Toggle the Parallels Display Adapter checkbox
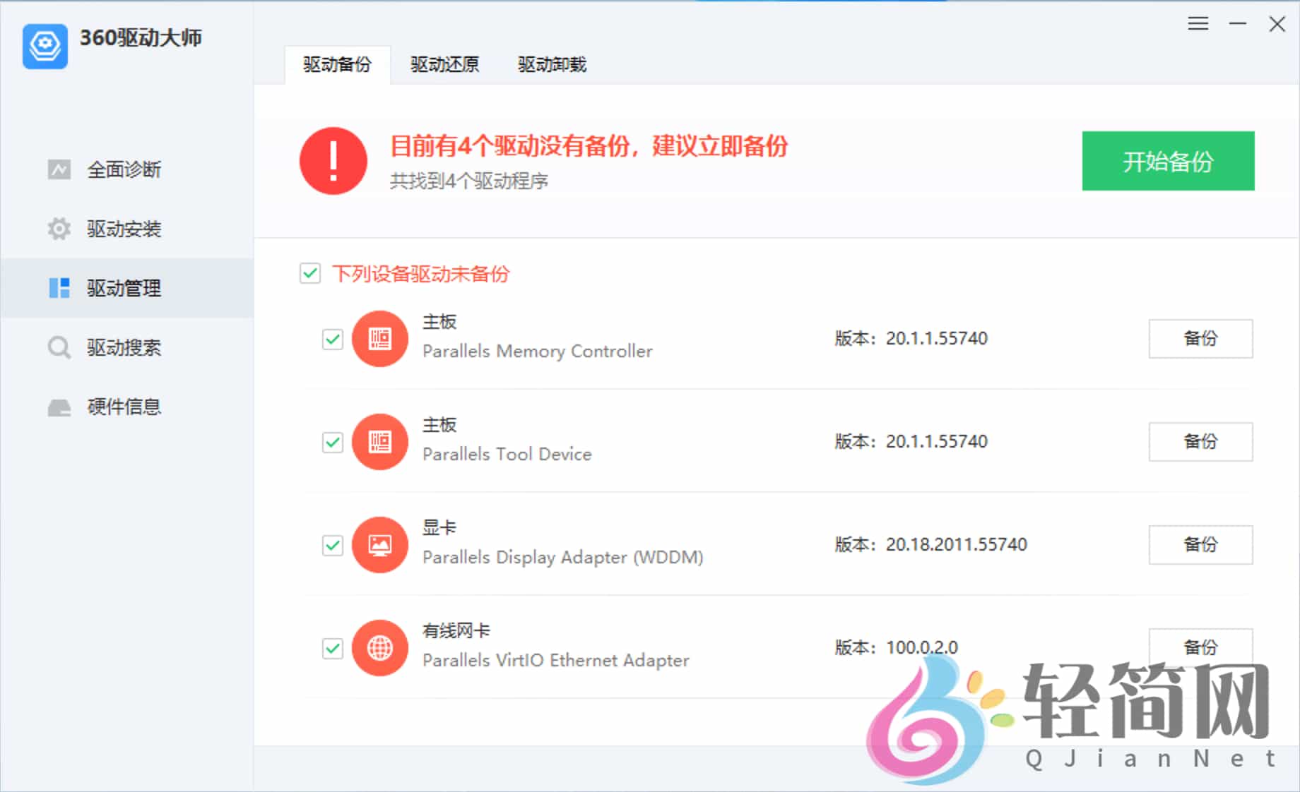 (332, 545)
